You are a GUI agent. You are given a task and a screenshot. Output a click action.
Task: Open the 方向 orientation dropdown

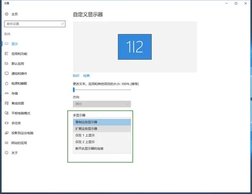point(102,104)
